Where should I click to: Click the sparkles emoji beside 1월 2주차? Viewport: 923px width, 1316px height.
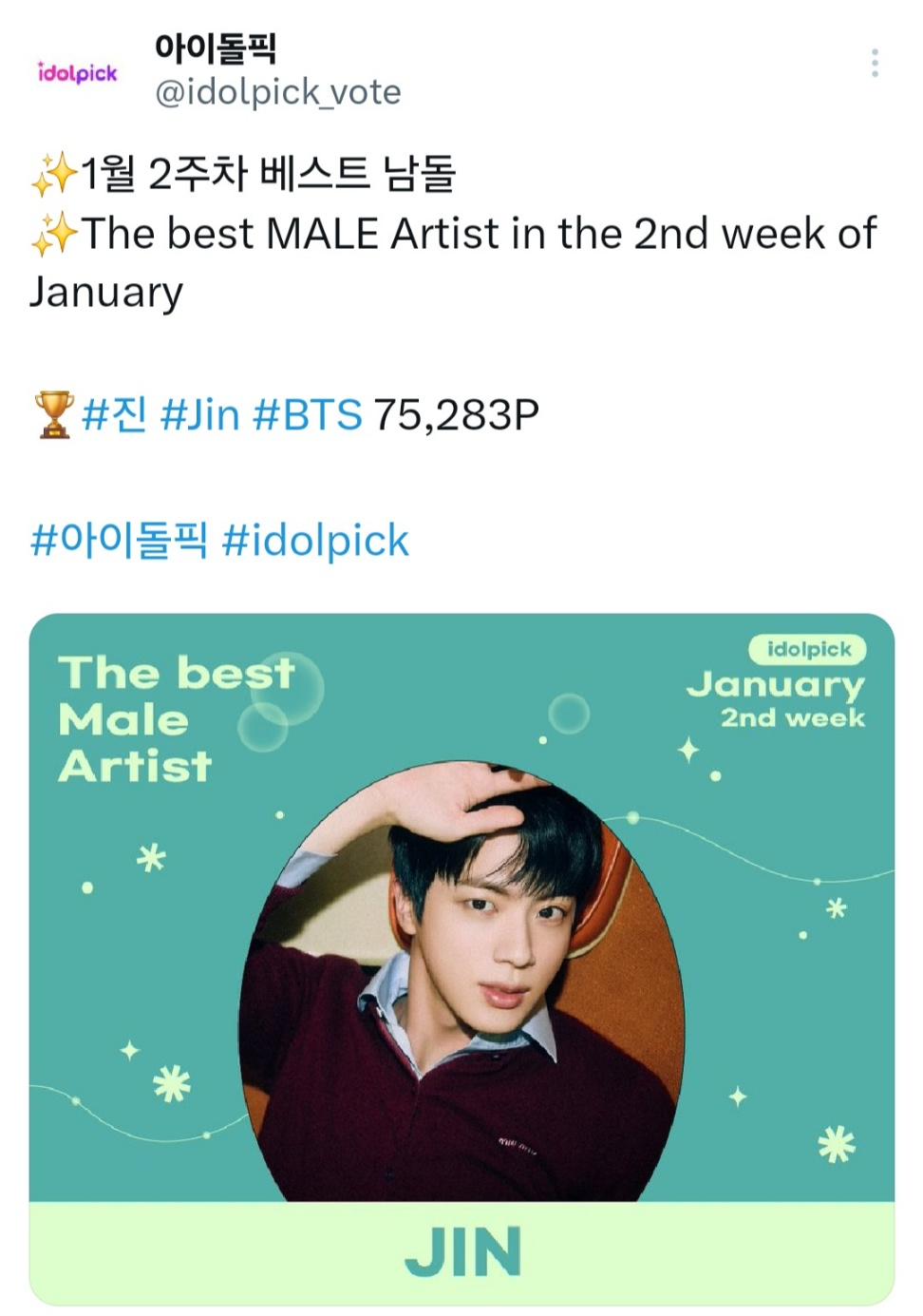tap(53, 174)
